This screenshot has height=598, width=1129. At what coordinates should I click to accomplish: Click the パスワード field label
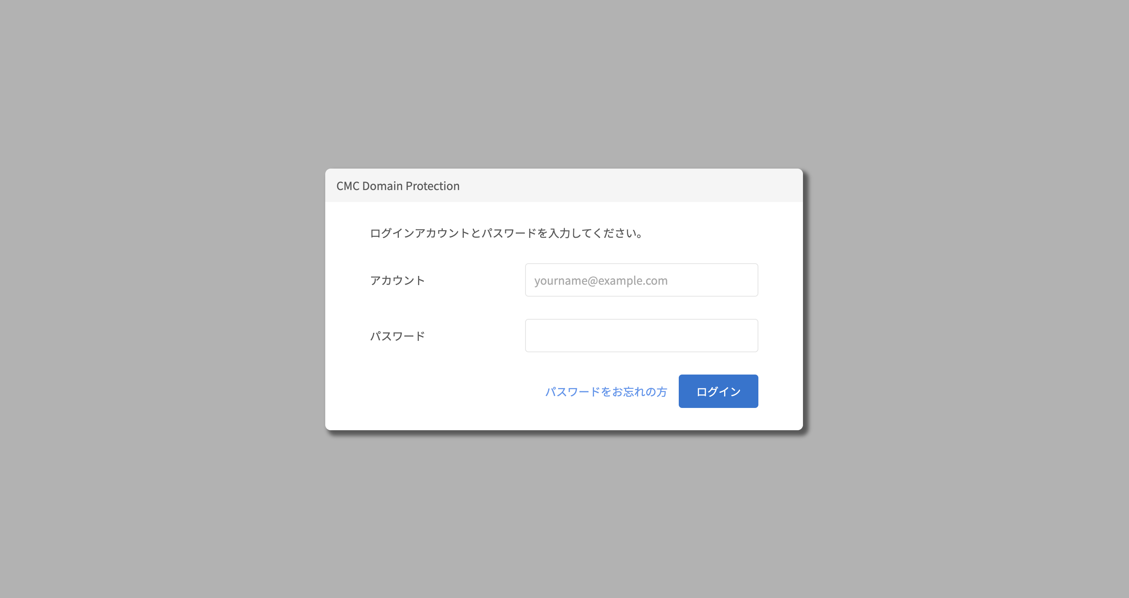[x=398, y=336]
